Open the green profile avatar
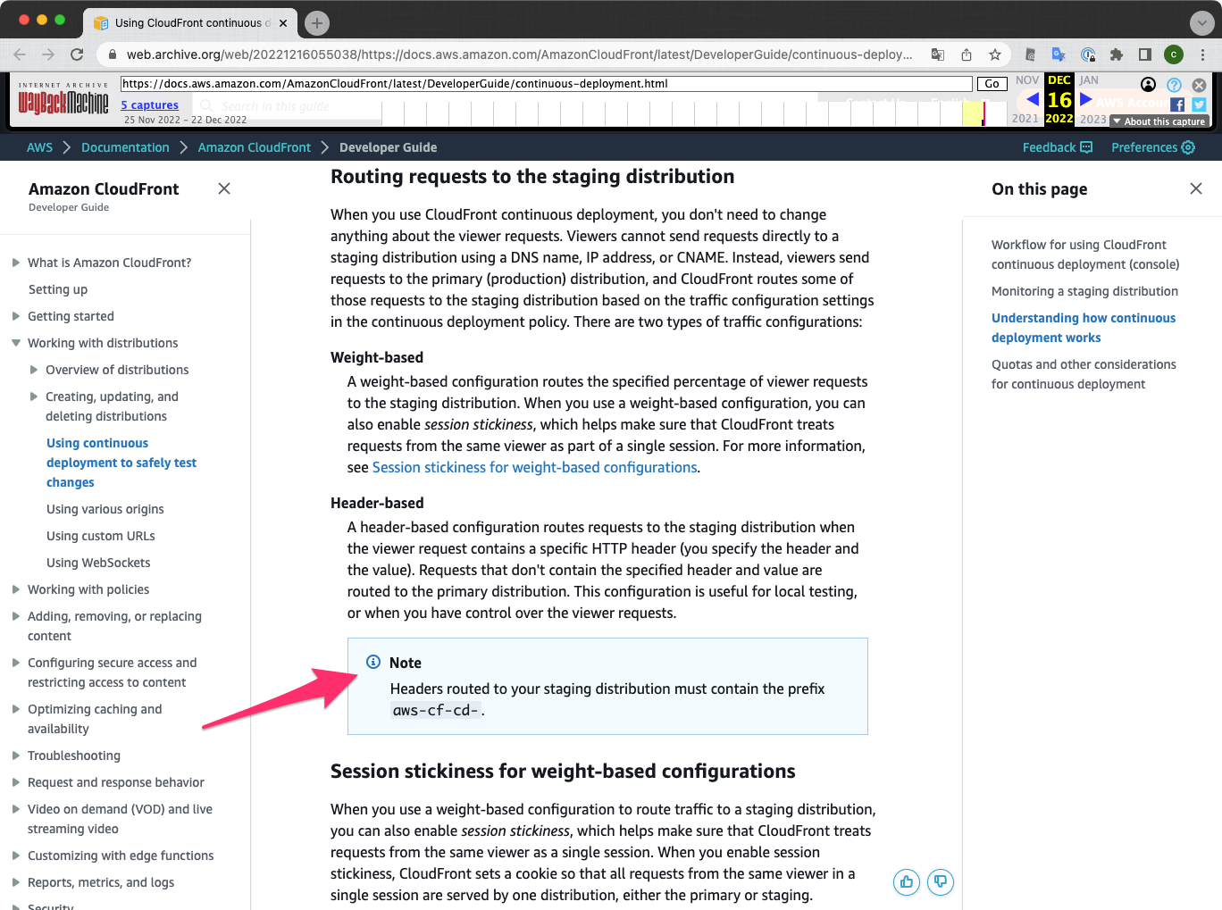This screenshot has width=1222, height=910. (x=1174, y=54)
